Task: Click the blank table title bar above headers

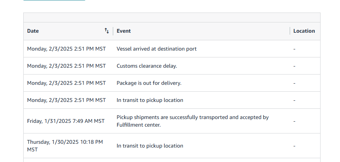Action: [172, 17]
